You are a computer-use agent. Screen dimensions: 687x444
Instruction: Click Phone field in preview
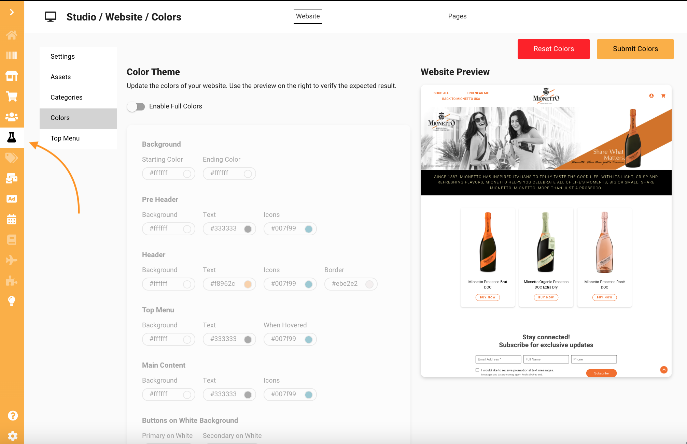594,359
